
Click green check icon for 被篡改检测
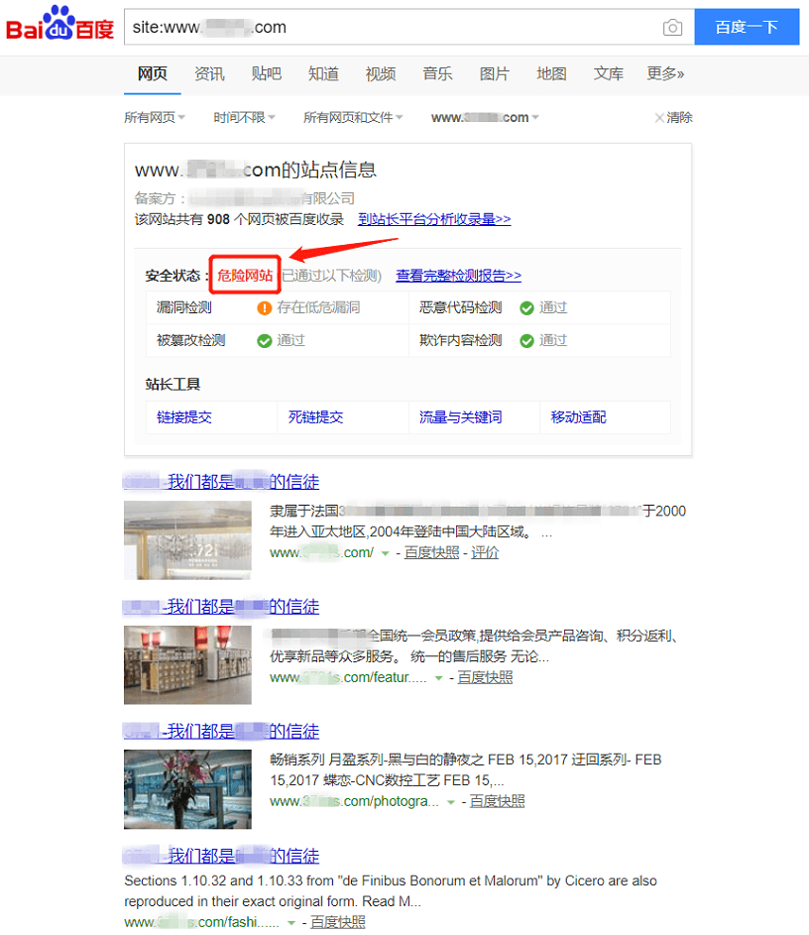tap(264, 341)
